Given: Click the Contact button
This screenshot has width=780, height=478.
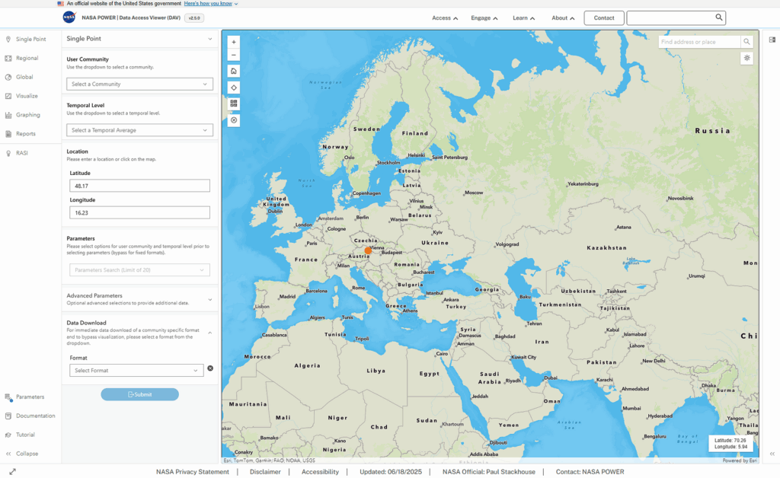Looking at the screenshot, I should pyautogui.click(x=604, y=18).
